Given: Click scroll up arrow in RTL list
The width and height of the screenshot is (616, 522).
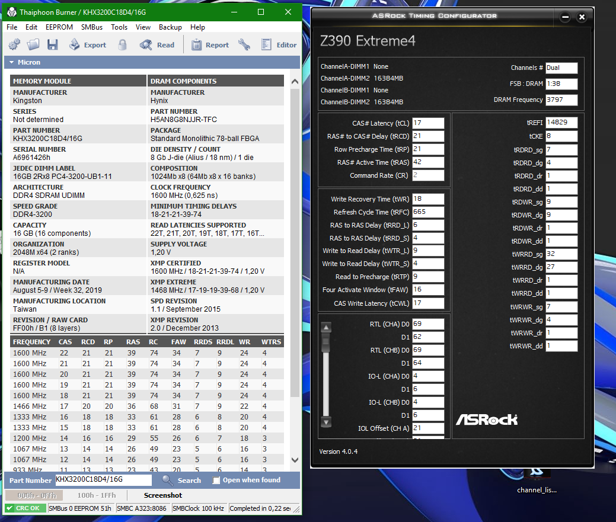Looking at the screenshot, I should (x=326, y=327).
